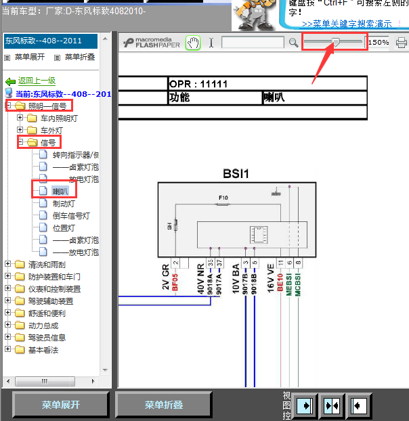Viewport: 409px width, 421px height.
Task: Click the folder icon of 照明—信号
Action: coord(20,106)
